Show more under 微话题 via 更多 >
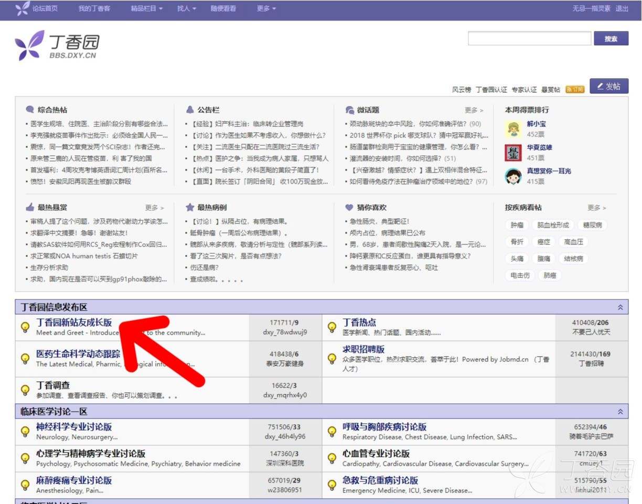Image resolution: width=642 pixels, height=504 pixels. [474, 110]
